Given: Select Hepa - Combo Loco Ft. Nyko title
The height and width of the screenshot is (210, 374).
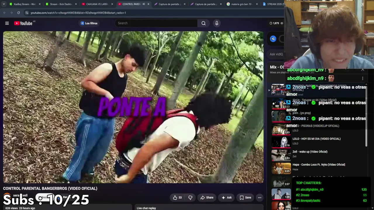Looking at the screenshot, I should 319,164.
